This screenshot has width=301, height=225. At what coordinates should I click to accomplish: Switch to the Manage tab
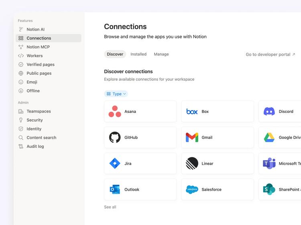click(x=161, y=54)
